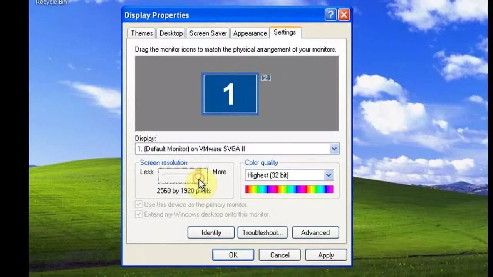
Task: Select the Appearance tab
Action: click(250, 33)
